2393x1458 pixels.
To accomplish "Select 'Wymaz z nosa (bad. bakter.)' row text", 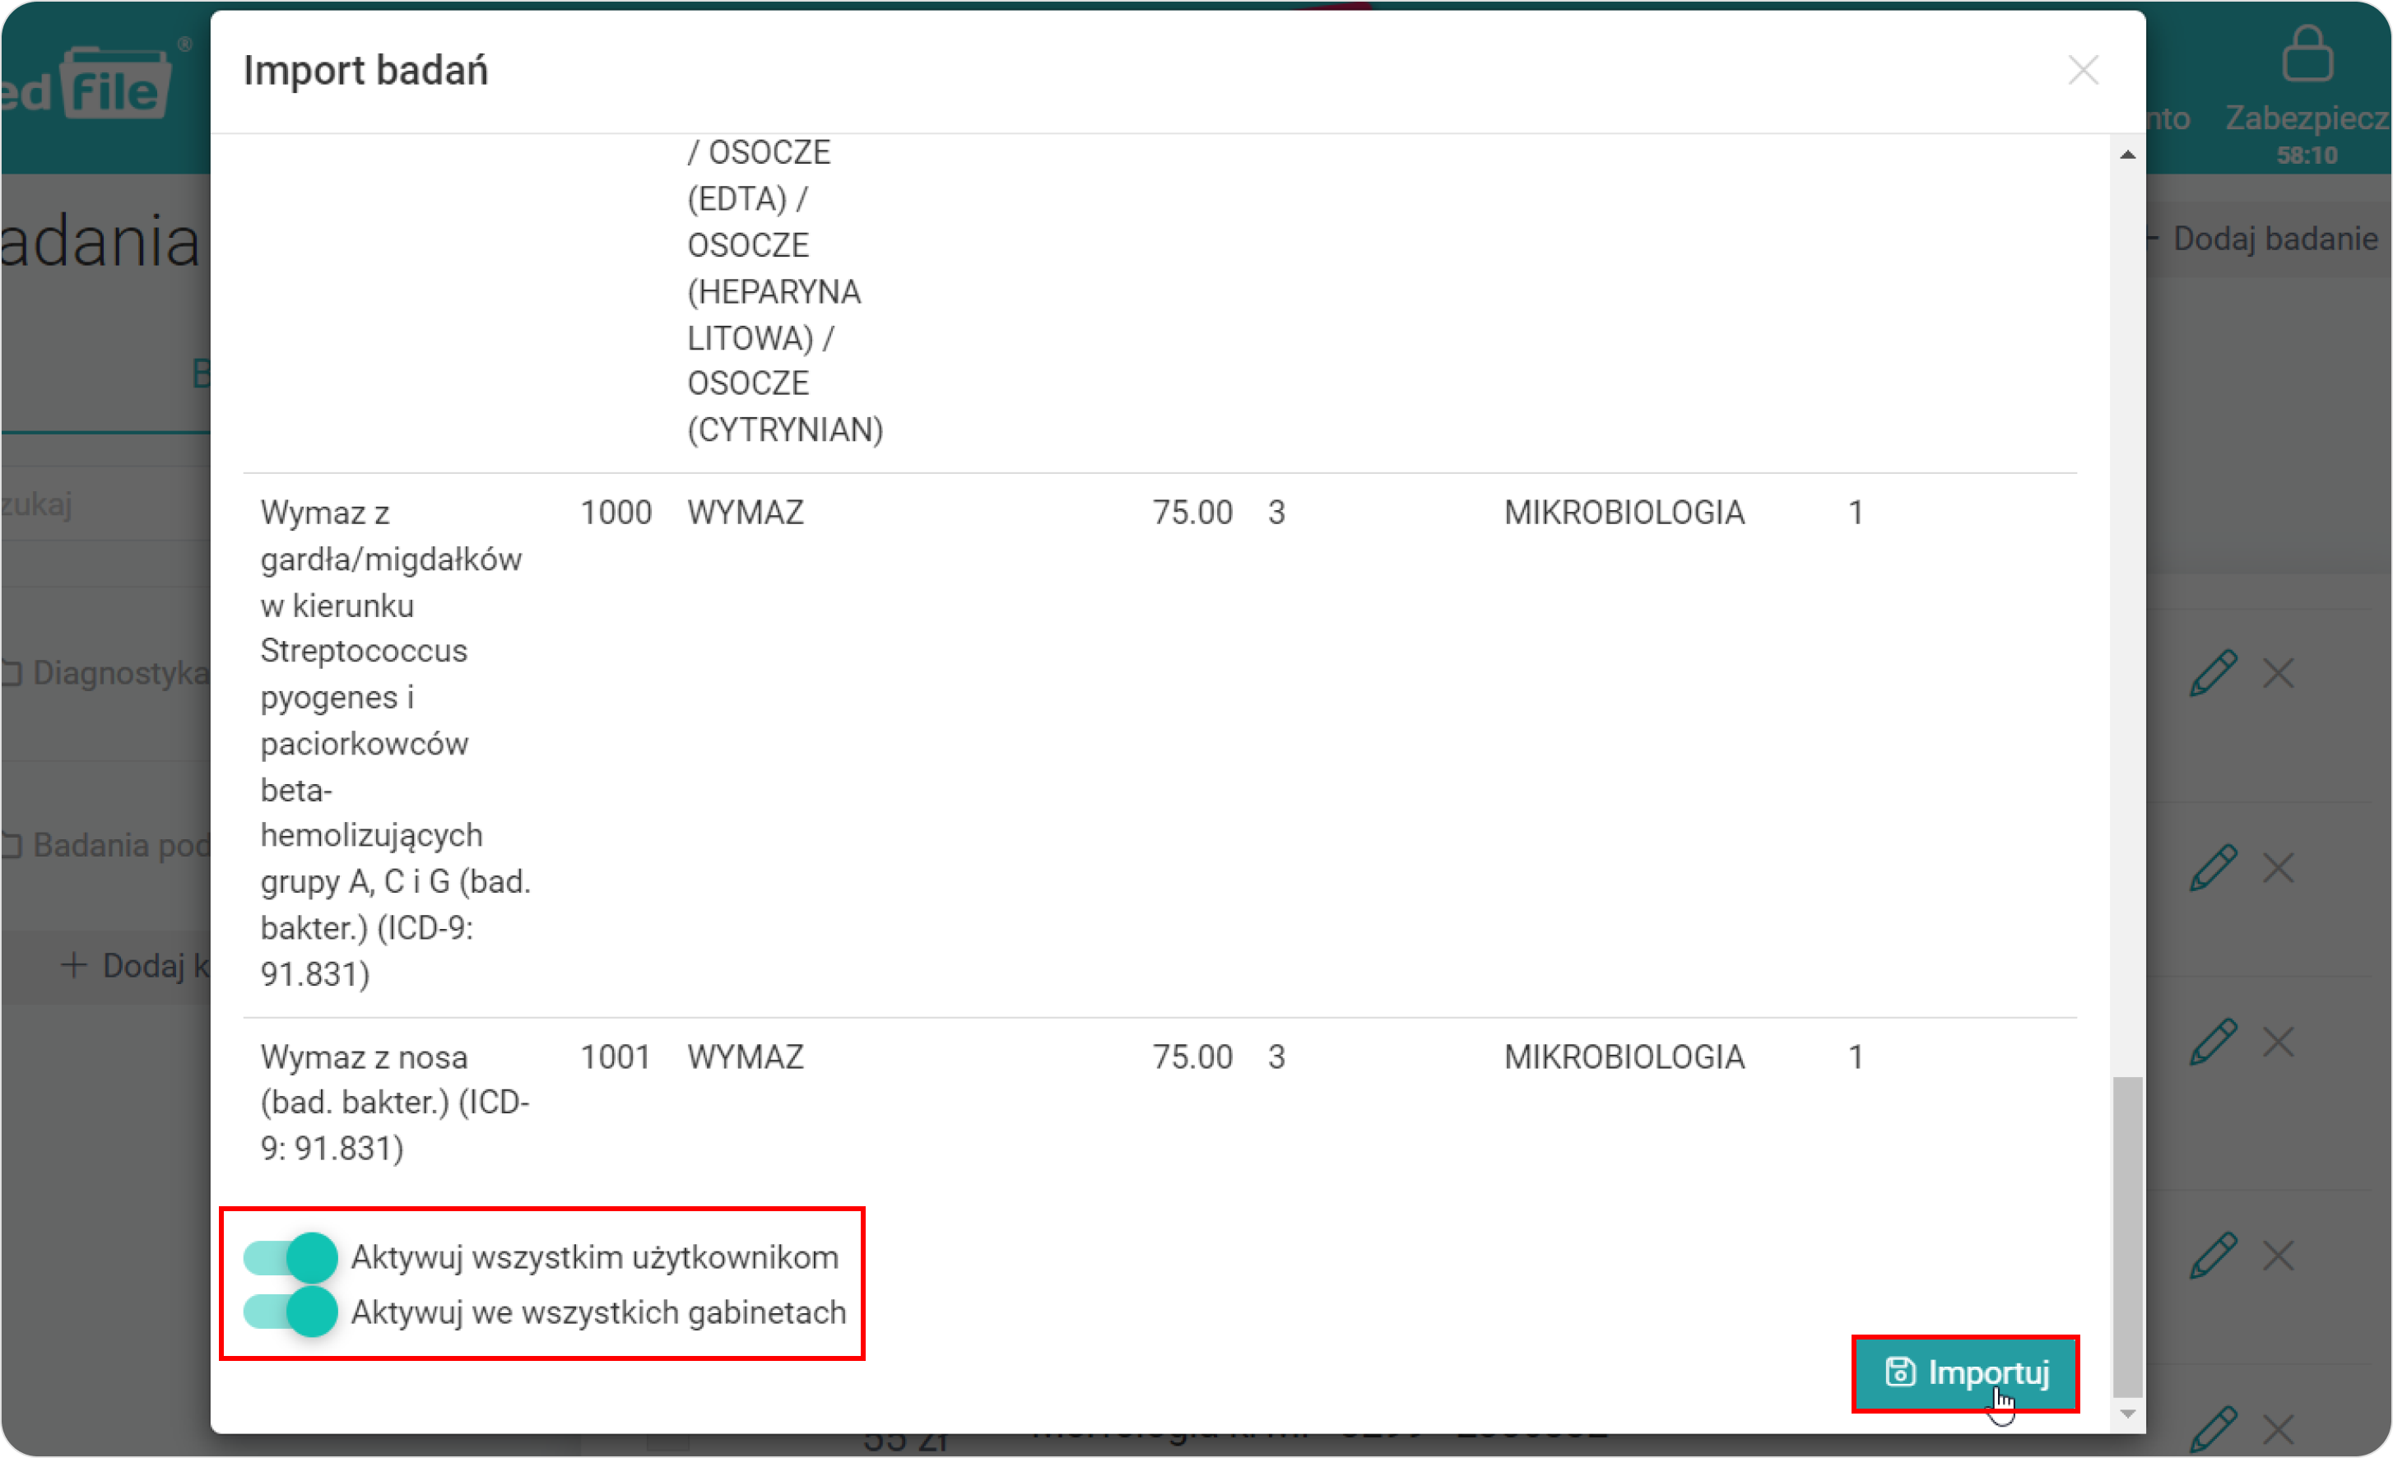I will pyautogui.click(x=394, y=1103).
